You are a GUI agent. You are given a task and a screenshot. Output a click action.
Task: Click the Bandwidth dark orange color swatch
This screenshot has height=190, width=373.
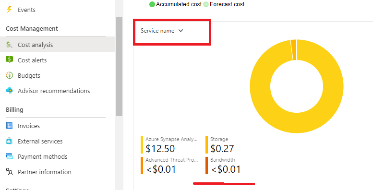(207, 166)
